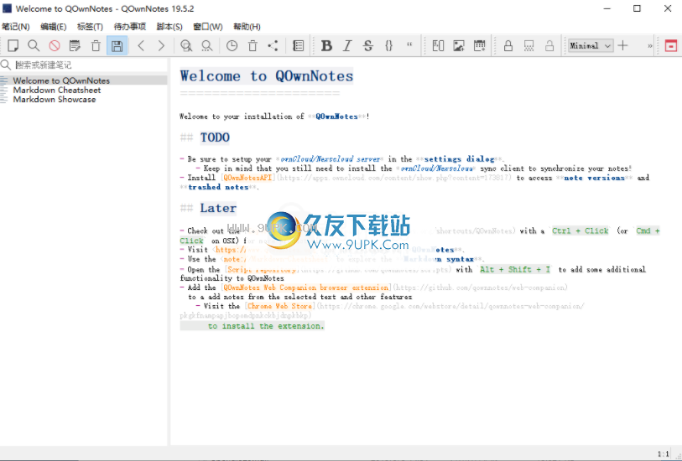The image size is (682, 461).
Task: Click the two-page toolbar icon beside the image icon
Action: coord(438,45)
